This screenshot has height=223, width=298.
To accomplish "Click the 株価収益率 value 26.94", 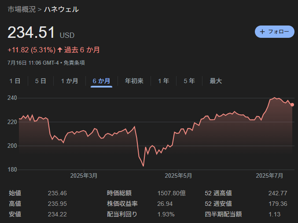I will point(165,204).
